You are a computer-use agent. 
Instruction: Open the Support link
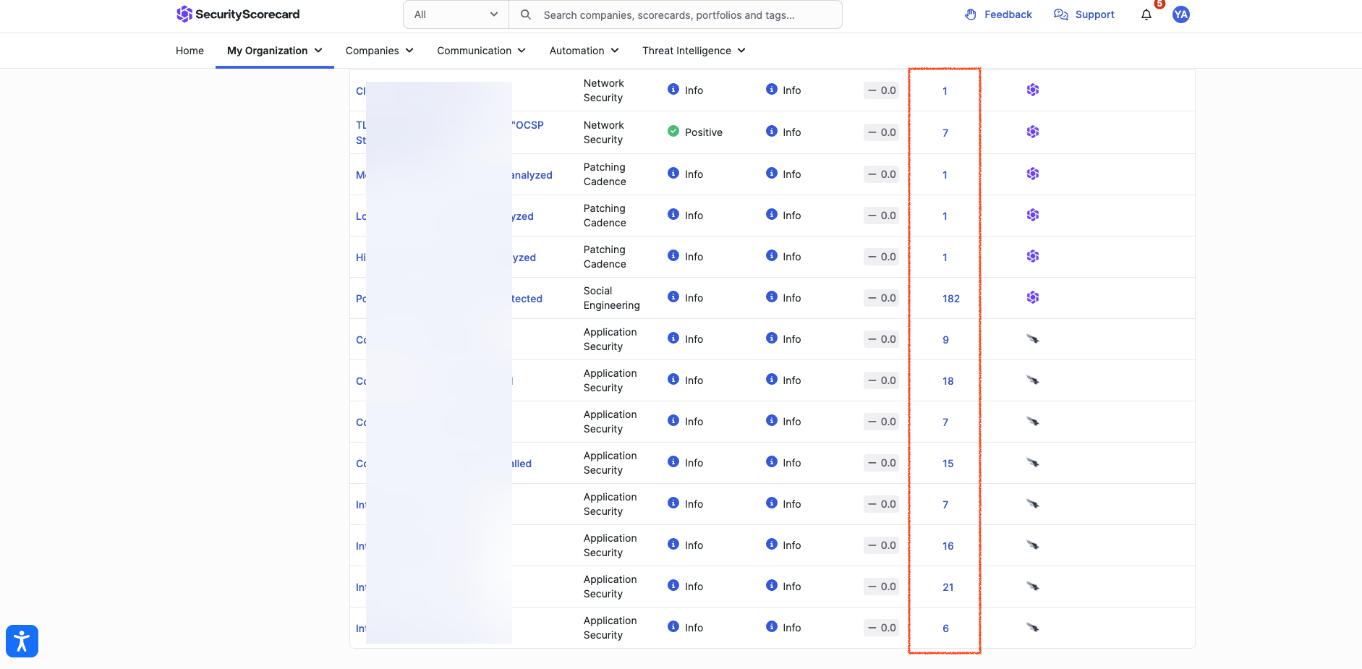1084,14
